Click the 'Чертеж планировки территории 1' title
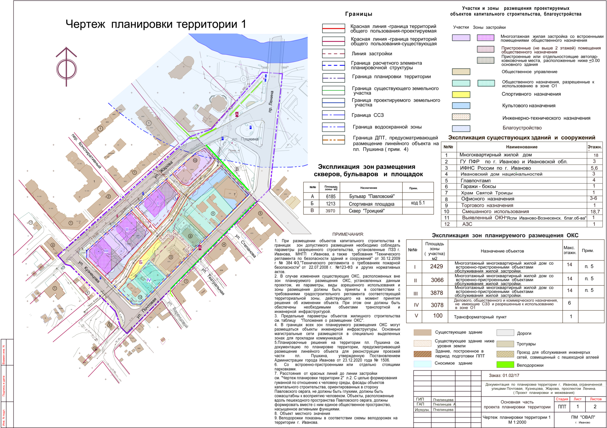The height and width of the screenshot is (428, 607). tap(156, 24)
